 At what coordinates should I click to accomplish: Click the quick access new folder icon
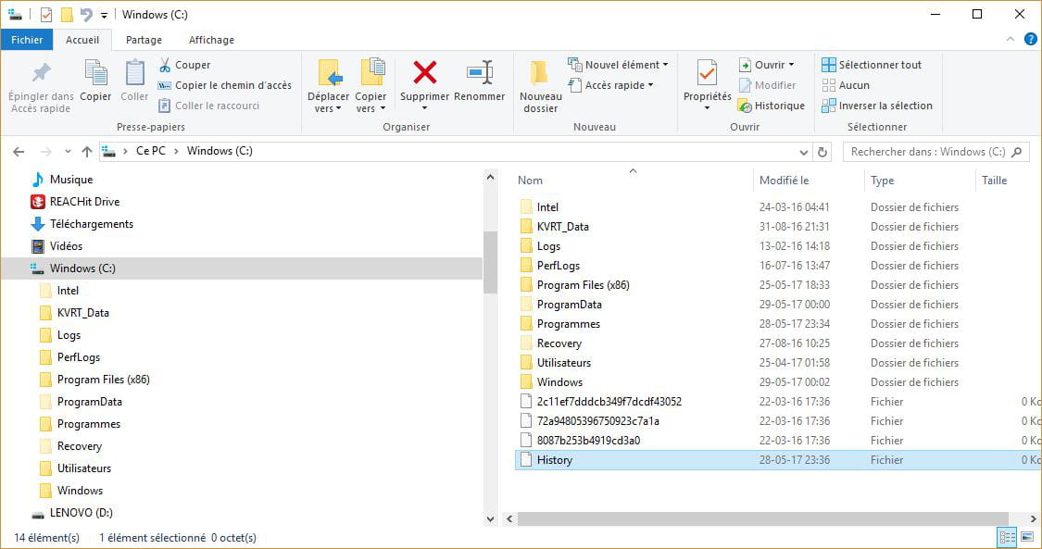[x=67, y=14]
